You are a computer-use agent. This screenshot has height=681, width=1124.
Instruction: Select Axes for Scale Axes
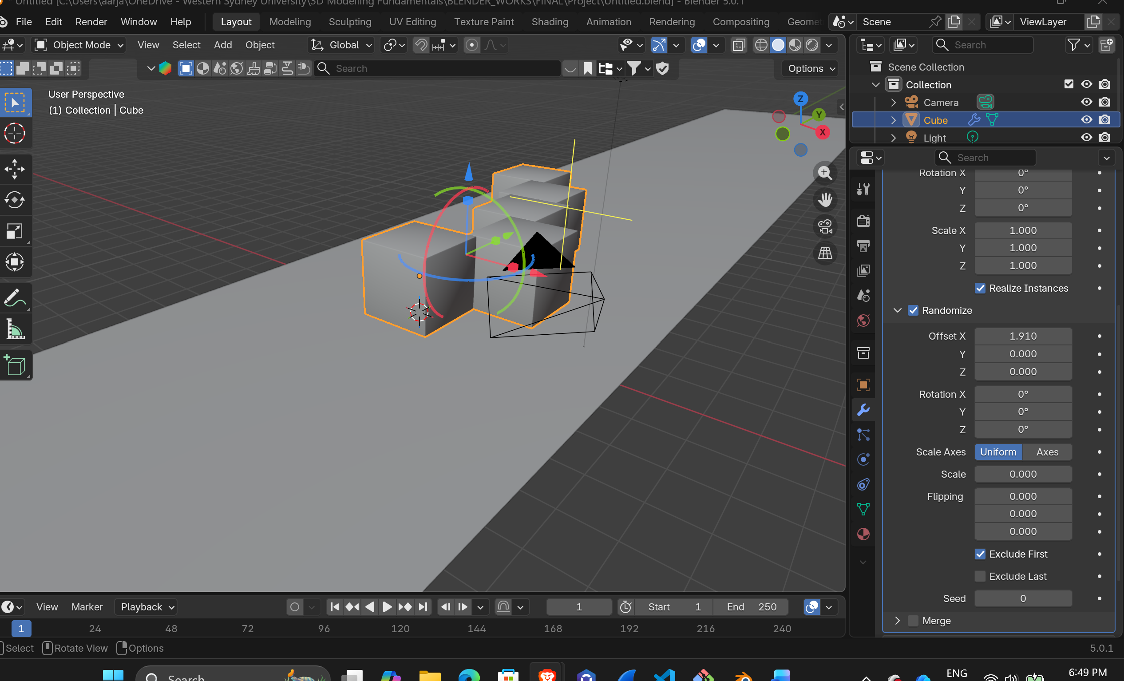tap(1047, 452)
